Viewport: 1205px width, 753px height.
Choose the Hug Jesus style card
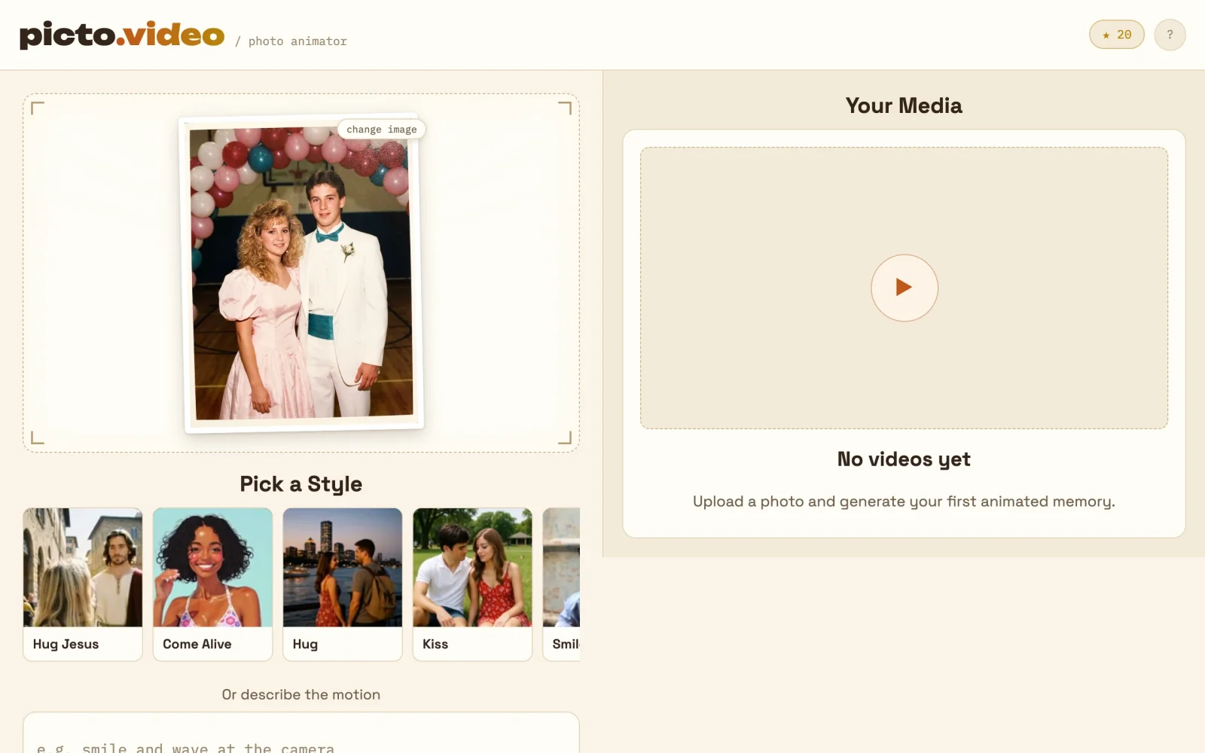click(x=83, y=584)
